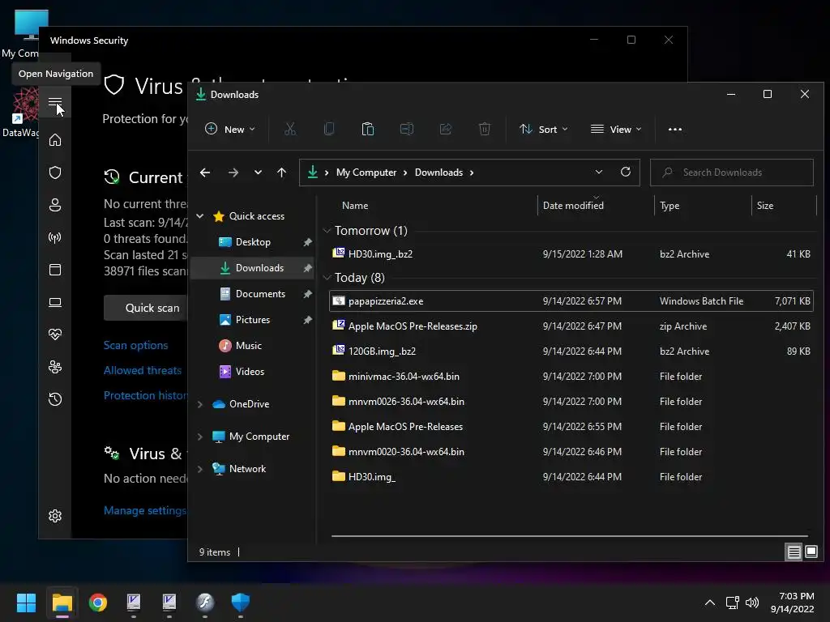Viewport: 830px width, 622px height.
Task: Open recent locations chevron beside forward arrow
Action: click(258, 173)
